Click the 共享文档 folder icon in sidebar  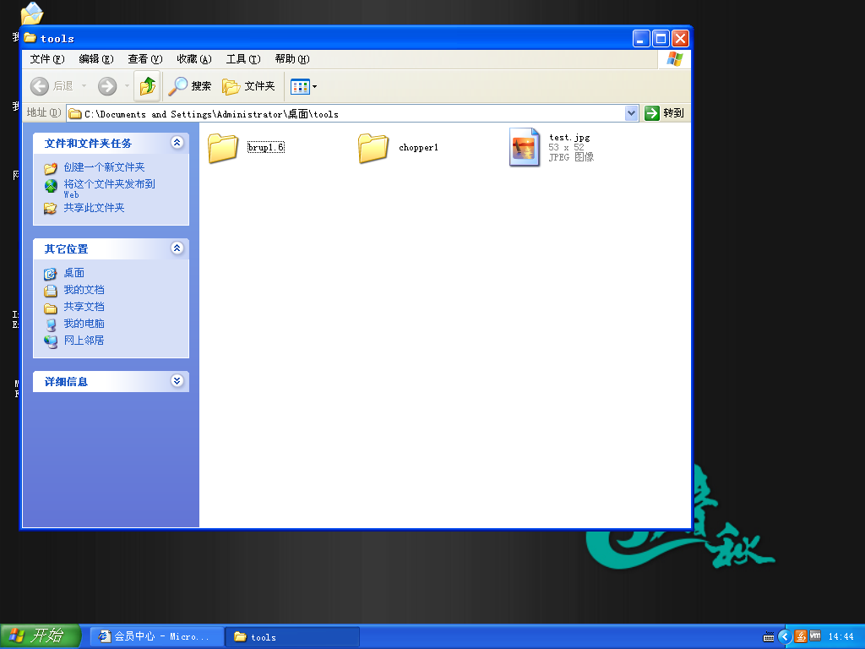(51, 308)
